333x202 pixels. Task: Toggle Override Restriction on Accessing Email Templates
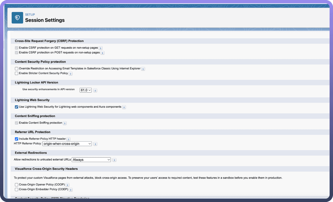pos(17,68)
